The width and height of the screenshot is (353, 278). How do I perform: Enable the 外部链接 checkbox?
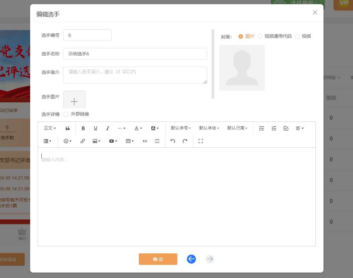(66, 114)
